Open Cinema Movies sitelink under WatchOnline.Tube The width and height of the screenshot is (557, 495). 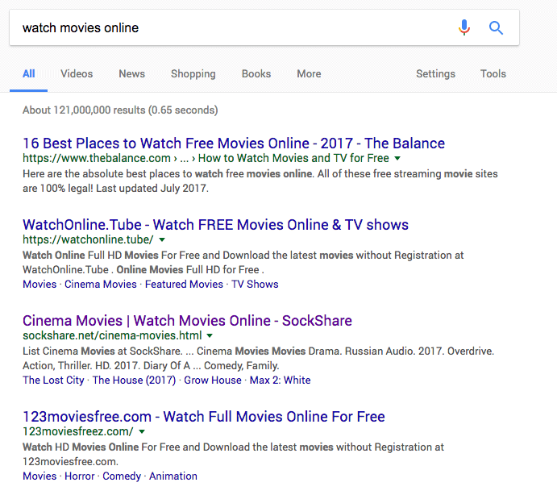pos(101,285)
